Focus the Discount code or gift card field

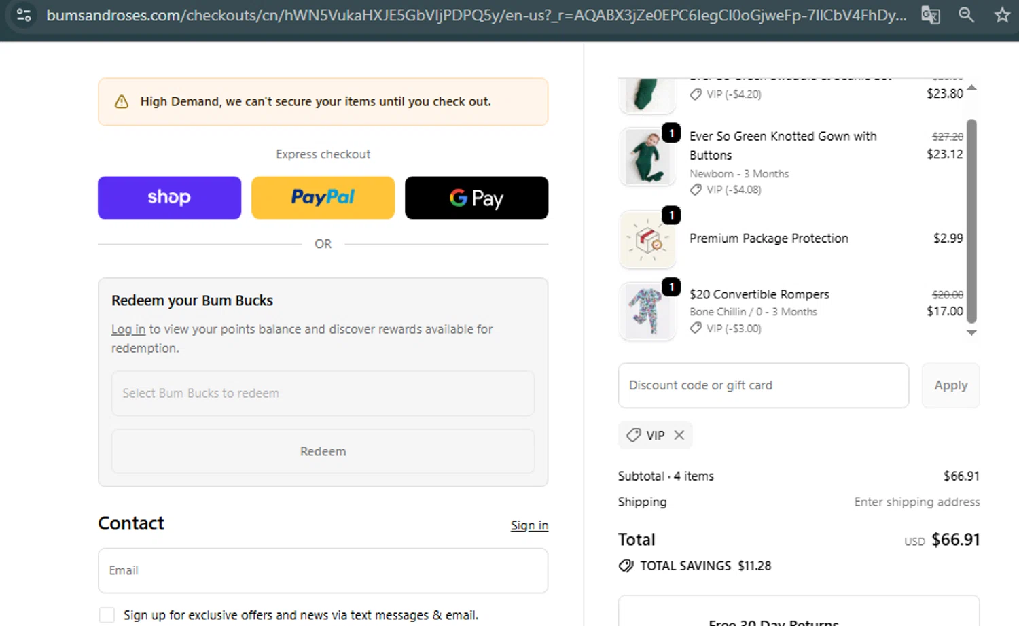(763, 385)
